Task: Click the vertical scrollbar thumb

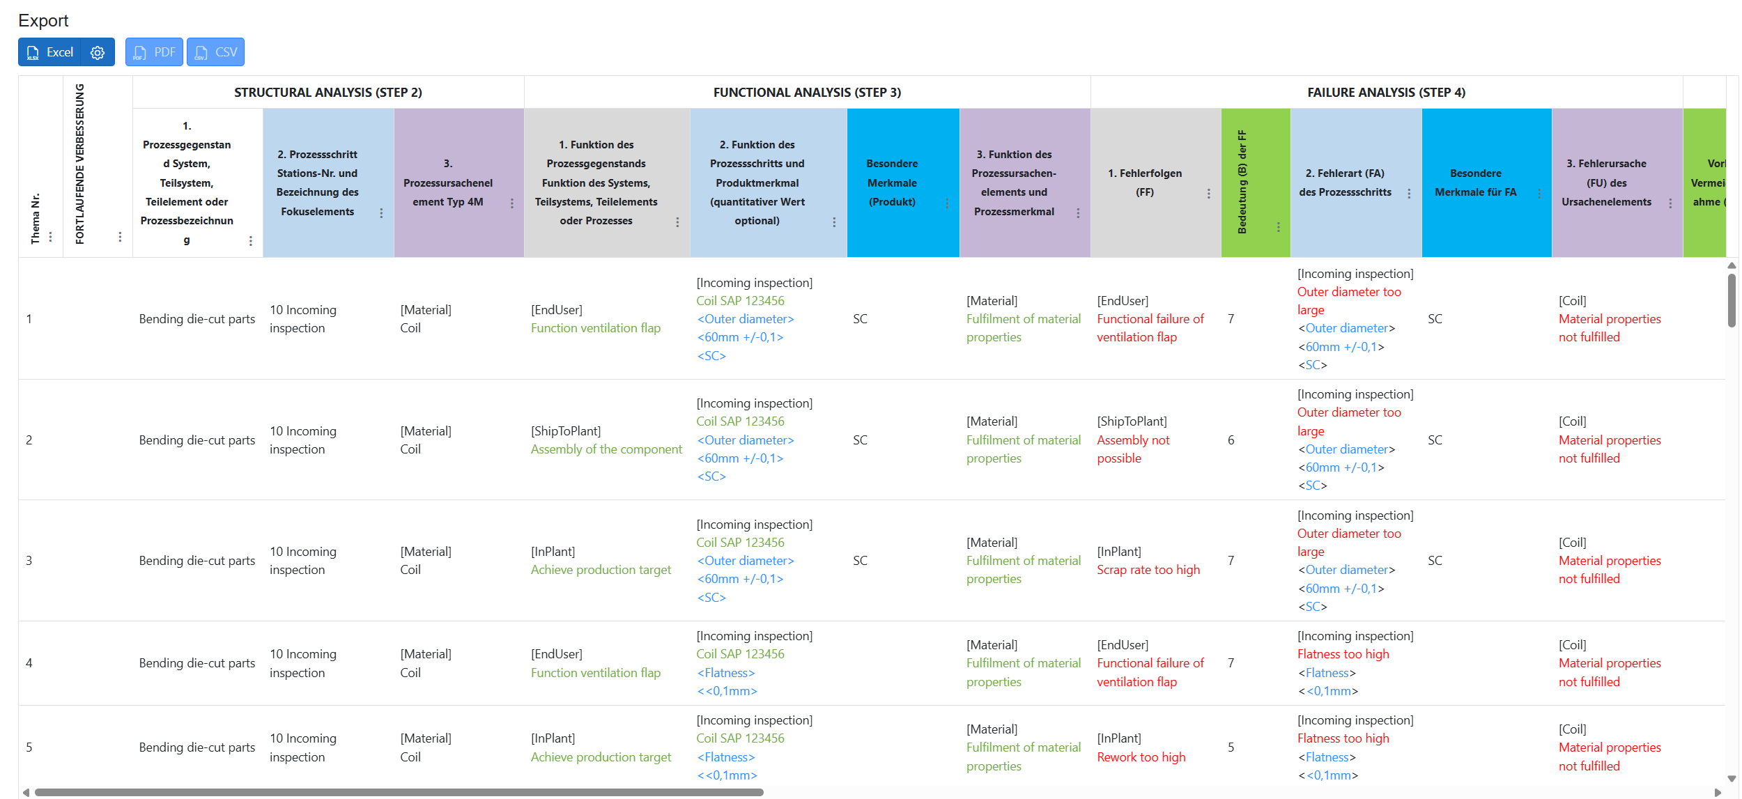Action: [1732, 300]
